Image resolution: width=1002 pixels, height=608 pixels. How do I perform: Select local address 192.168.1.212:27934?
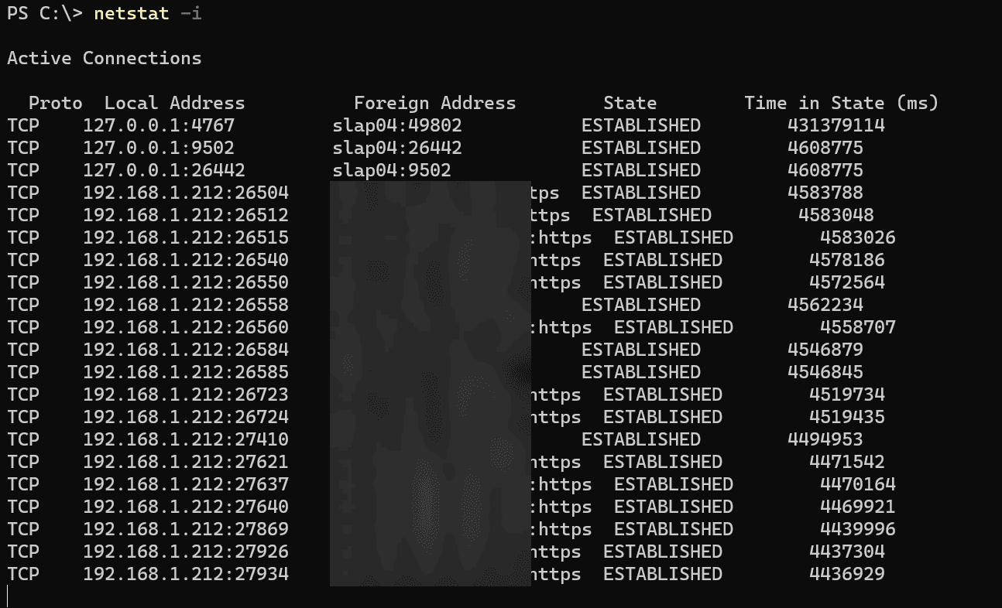186,574
